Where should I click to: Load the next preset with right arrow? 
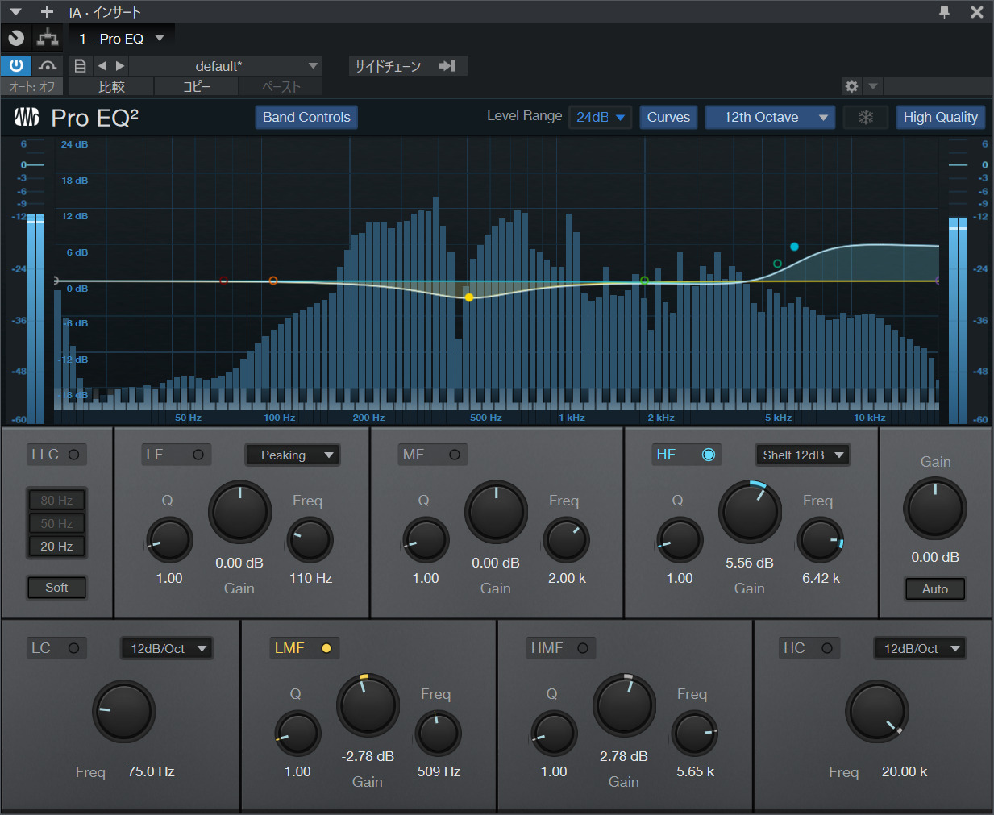120,65
